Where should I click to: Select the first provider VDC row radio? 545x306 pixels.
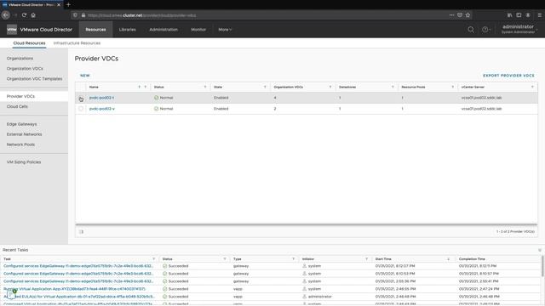tap(81, 99)
